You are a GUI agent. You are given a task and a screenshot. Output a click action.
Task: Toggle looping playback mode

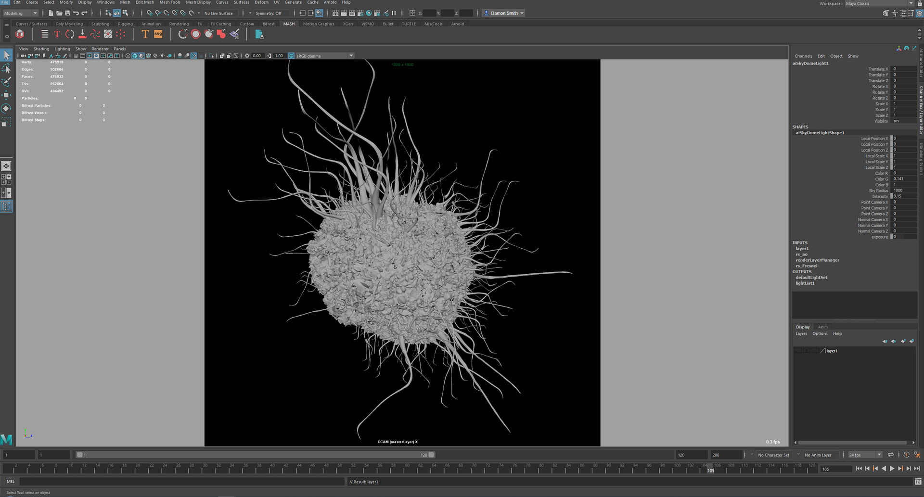pos(890,455)
